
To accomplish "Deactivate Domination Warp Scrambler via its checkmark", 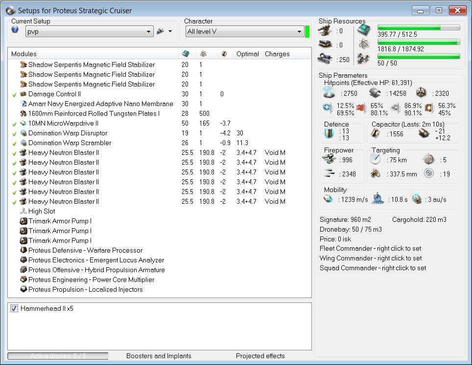I will [x=15, y=143].
